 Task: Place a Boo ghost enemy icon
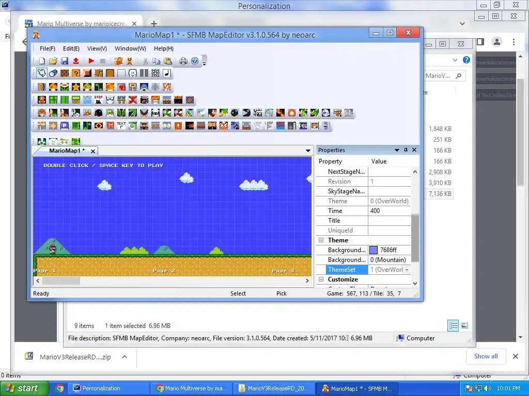point(326,113)
